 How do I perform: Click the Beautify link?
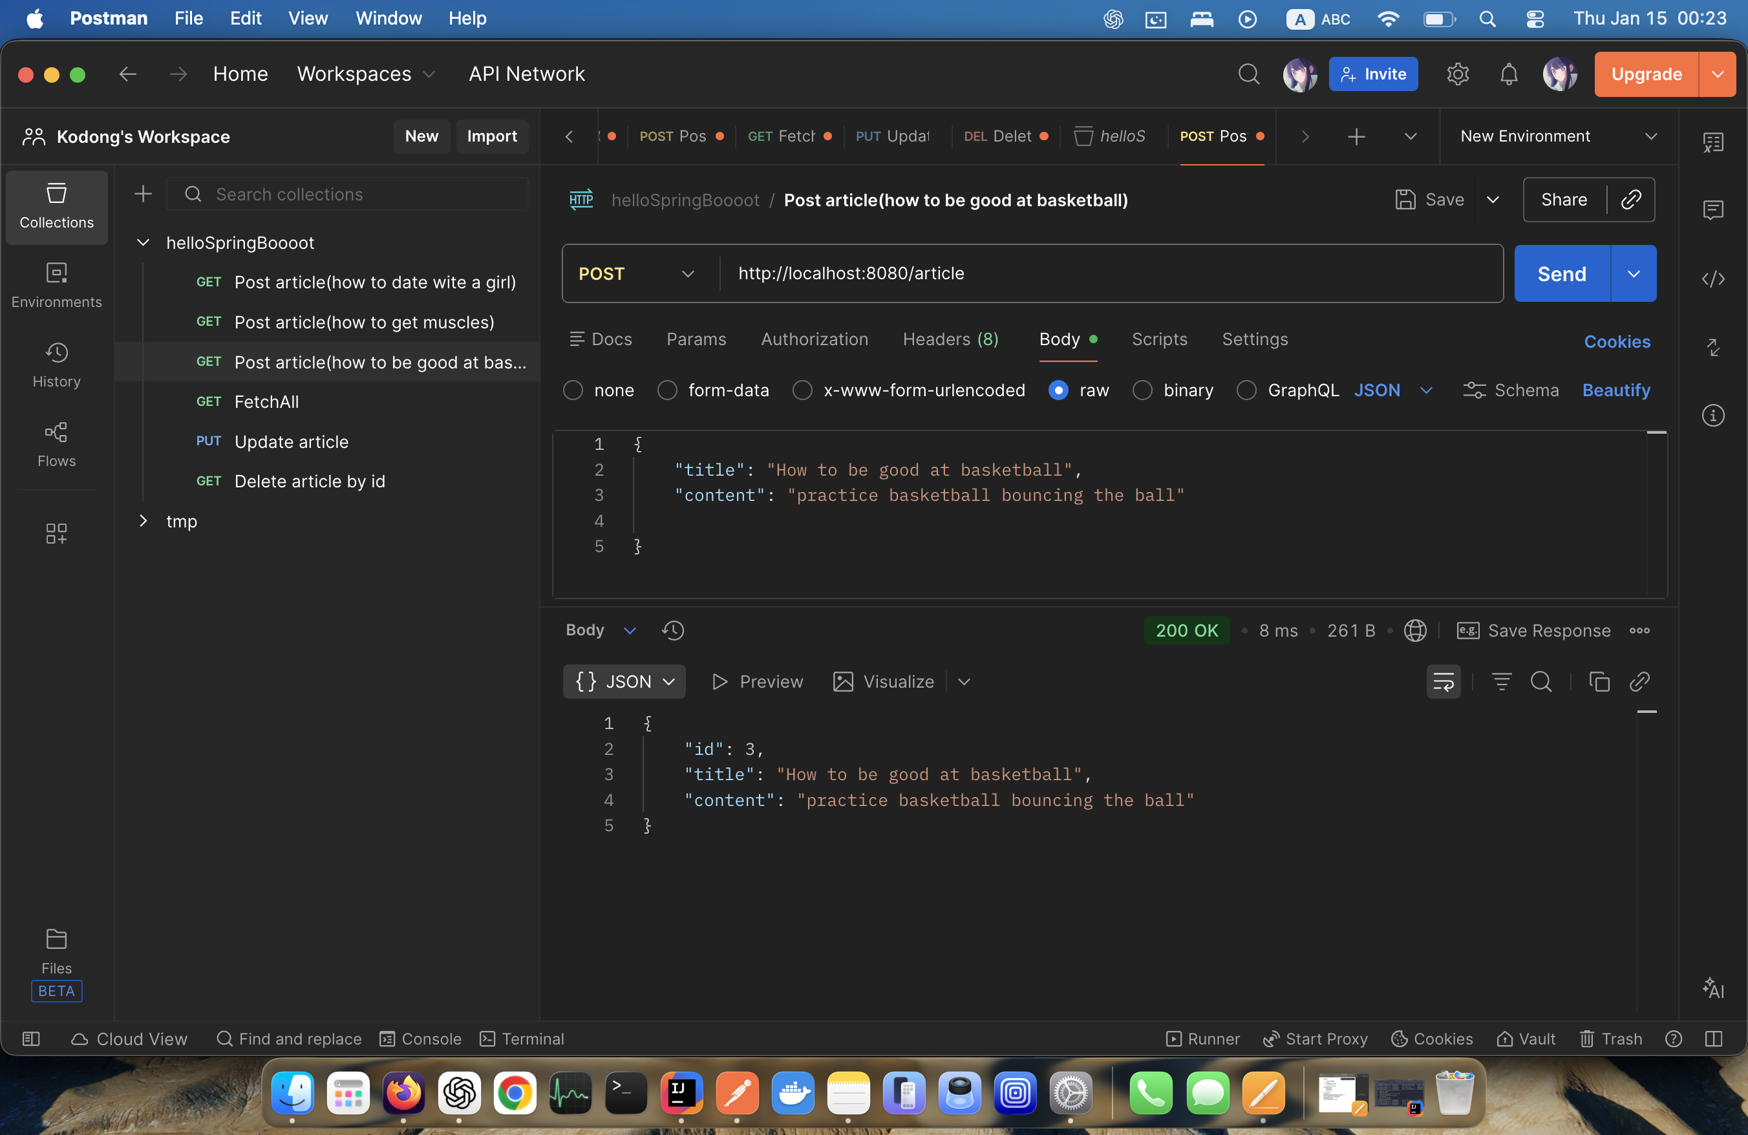(1615, 390)
